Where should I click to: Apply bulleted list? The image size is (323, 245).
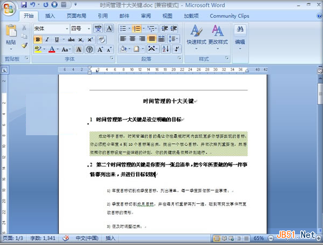coord(123,28)
